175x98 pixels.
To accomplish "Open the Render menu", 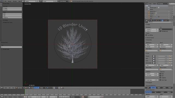I will pyautogui.click(x=10, y=1).
